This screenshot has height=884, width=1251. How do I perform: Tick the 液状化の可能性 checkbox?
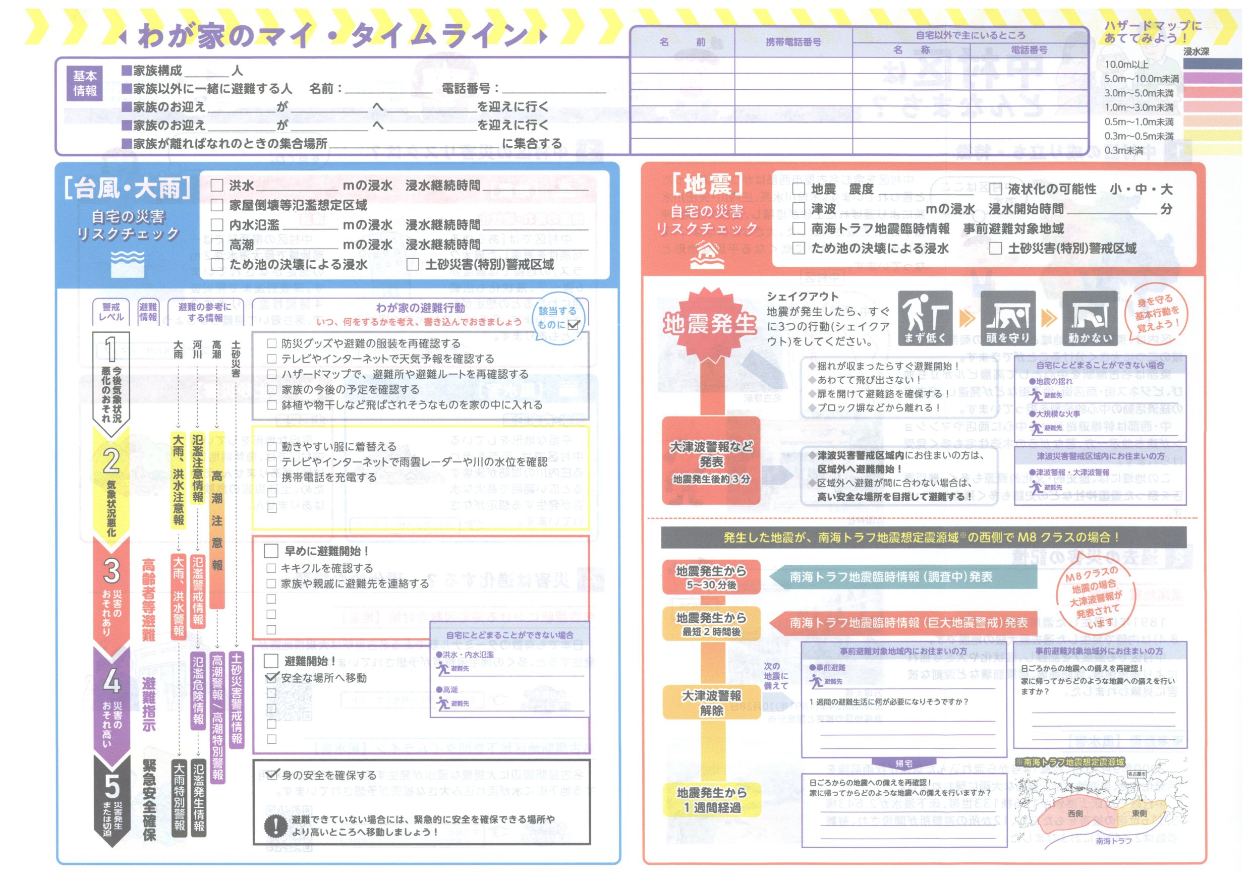(995, 189)
